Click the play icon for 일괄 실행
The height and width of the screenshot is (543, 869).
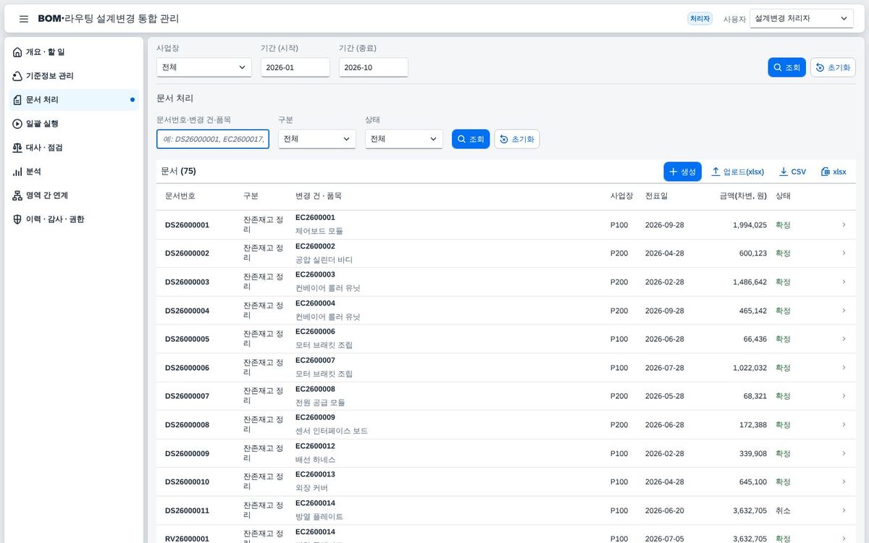pos(17,124)
